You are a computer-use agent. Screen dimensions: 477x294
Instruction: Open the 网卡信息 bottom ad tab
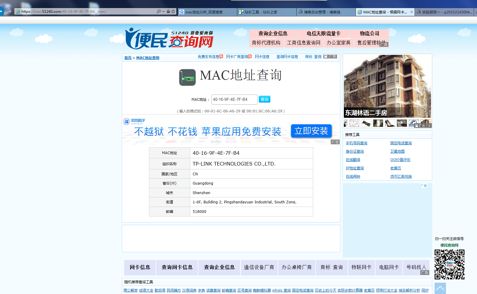(140, 267)
